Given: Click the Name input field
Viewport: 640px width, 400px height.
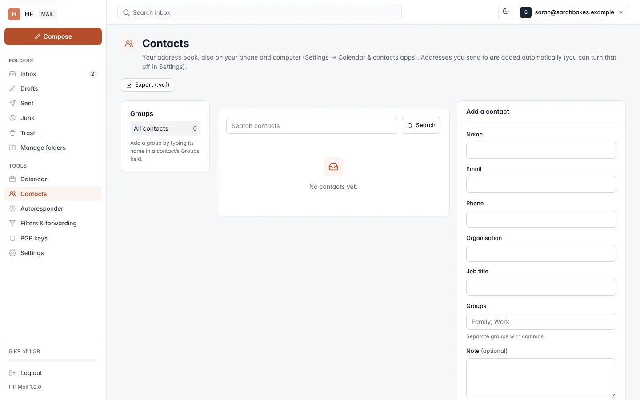Looking at the screenshot, I should point(541,150).
